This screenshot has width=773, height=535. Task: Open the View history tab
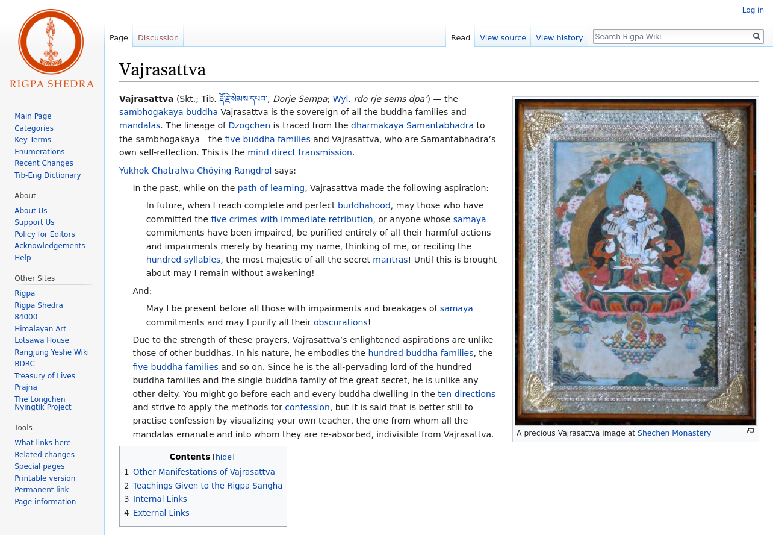559,37
